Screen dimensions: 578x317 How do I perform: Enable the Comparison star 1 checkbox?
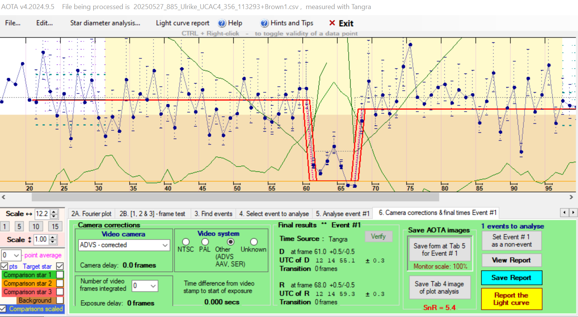point(60,275)
